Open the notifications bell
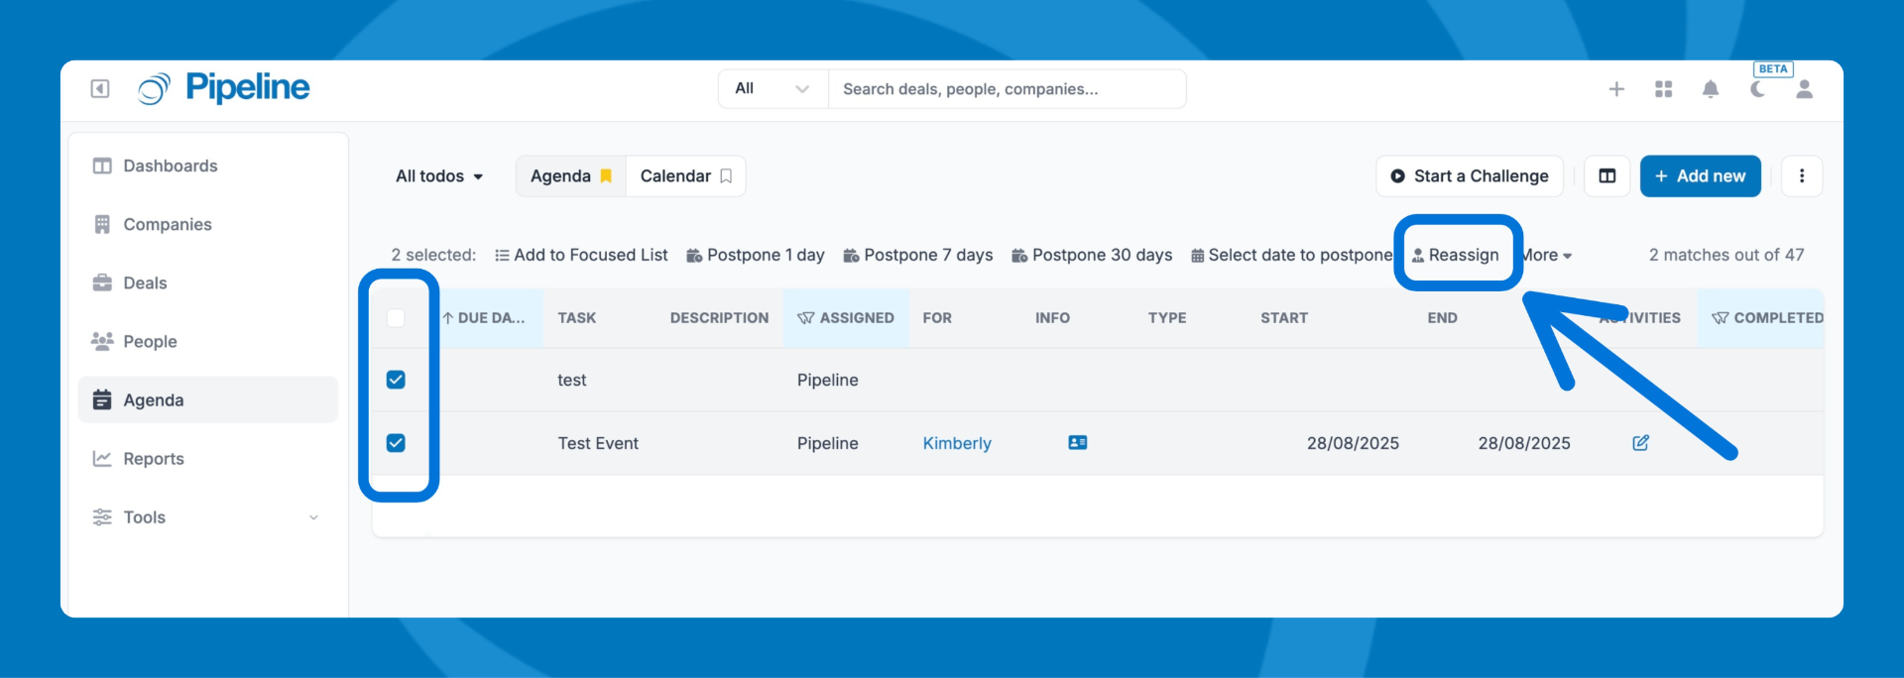This screenshot has height=678, width=1904. coord(1711,89)
